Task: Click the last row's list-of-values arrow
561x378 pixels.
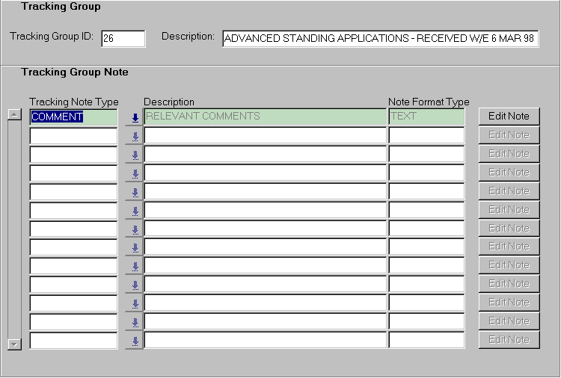Action: pos(135,341)
